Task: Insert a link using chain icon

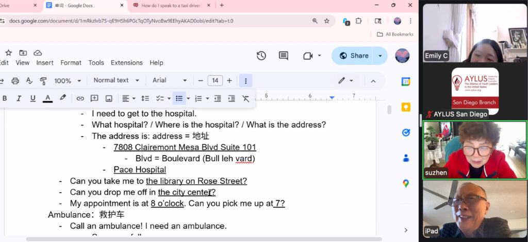Action: point(80,98)
